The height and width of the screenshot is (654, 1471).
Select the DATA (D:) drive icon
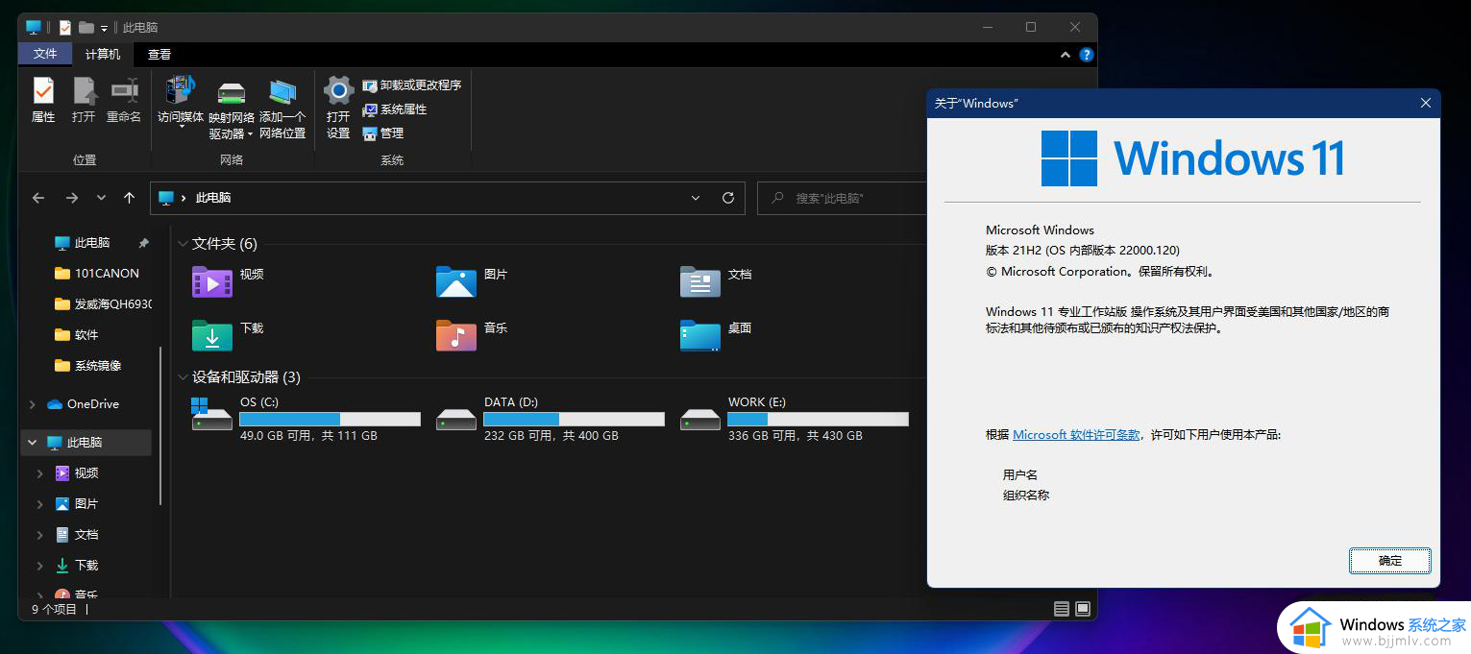pos(455,419)
